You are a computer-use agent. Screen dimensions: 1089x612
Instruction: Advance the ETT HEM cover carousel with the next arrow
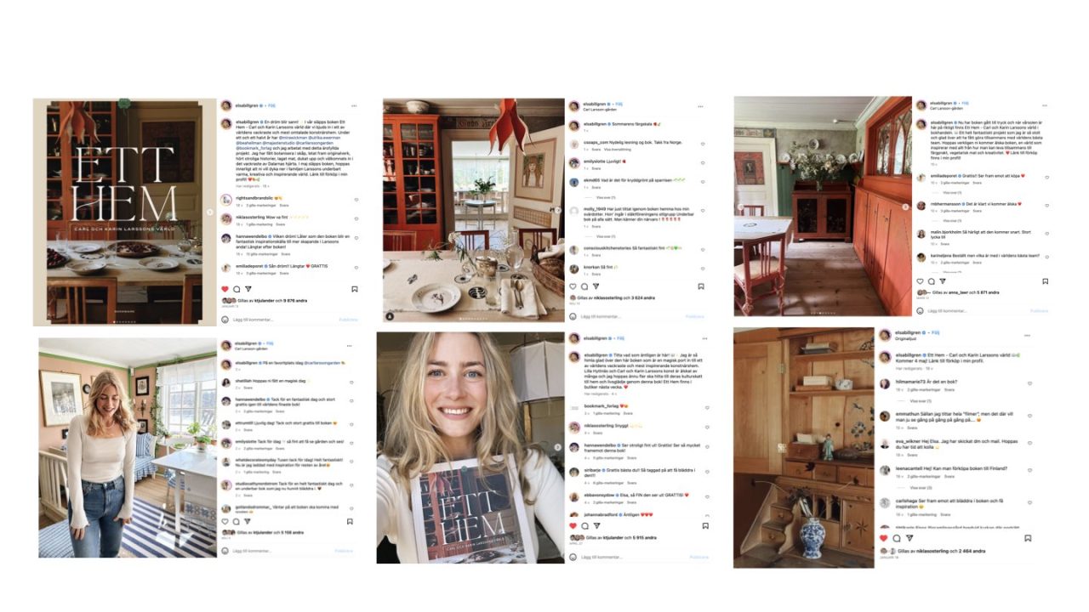tap(210, 212)
